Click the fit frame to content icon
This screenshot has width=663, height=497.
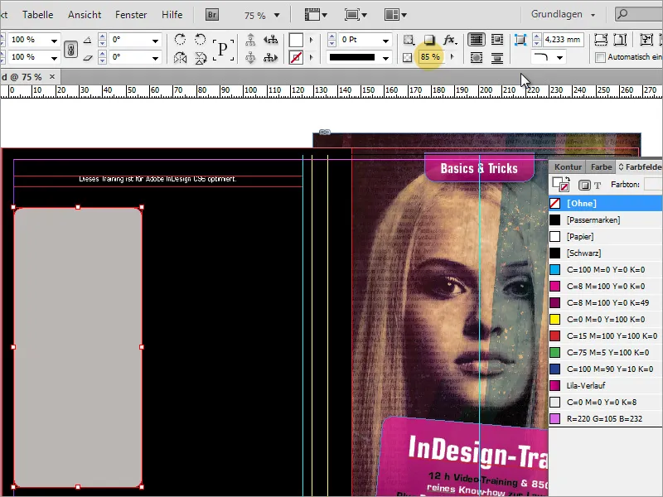620,40
